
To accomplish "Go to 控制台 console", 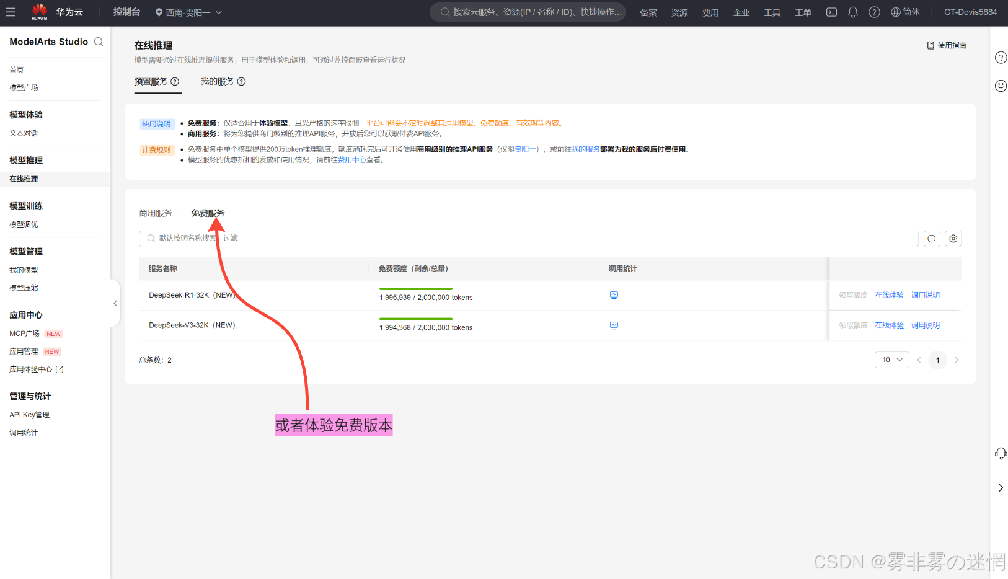I will 126,12.
